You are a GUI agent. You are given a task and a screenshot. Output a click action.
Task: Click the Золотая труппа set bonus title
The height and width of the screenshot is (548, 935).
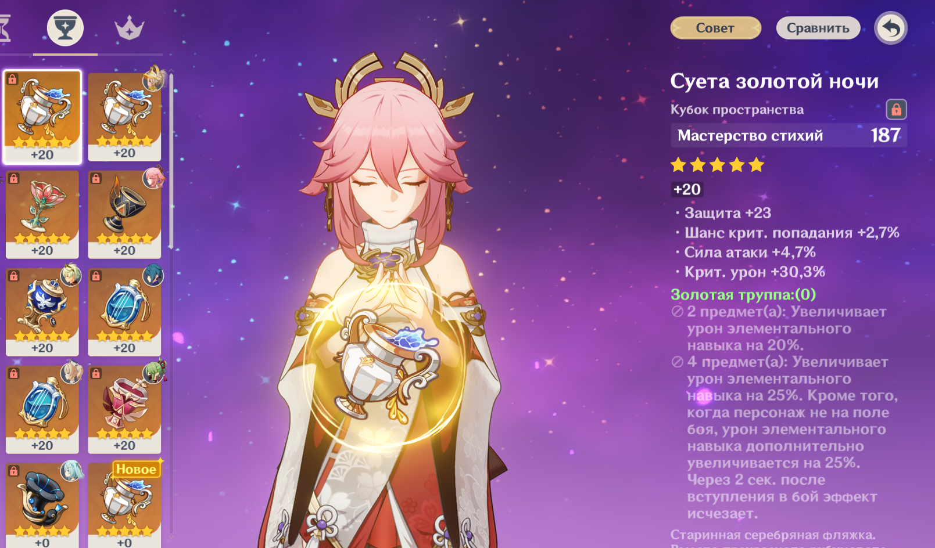[x=743, y=294]
